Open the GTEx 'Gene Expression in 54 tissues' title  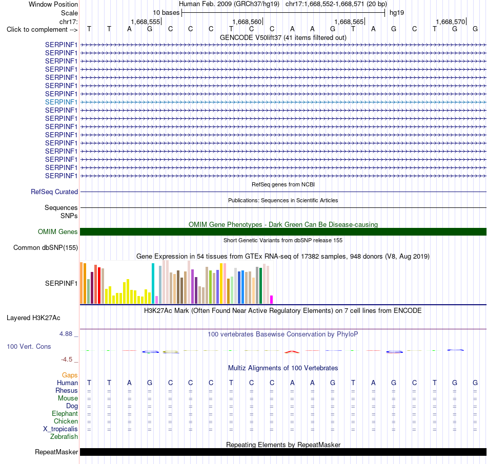(283, 257)
